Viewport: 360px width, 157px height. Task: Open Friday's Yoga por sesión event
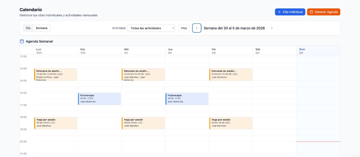231,123
